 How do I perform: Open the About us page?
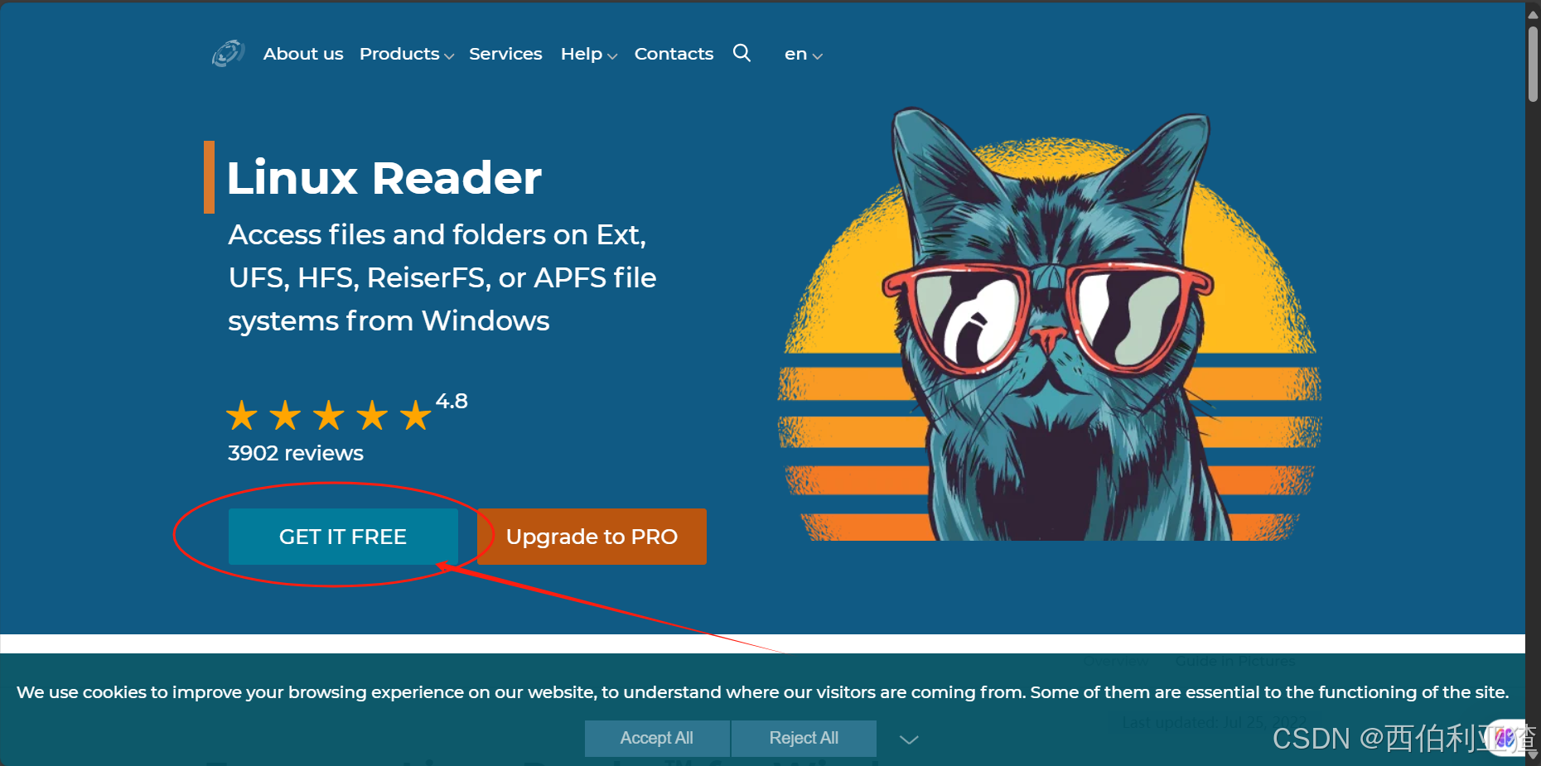click(303, 54)
